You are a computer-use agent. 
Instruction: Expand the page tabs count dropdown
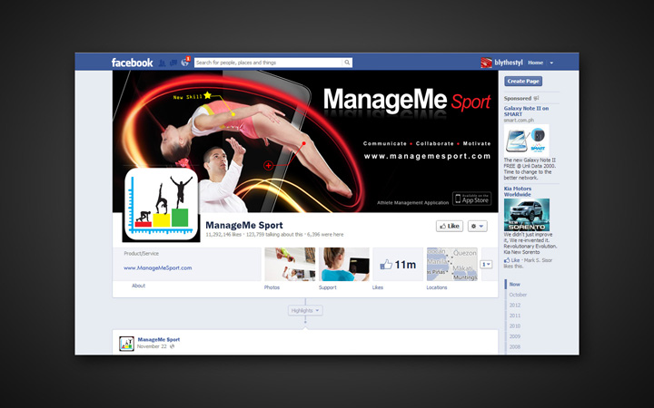pyautogui.click(x=486, y=264)
